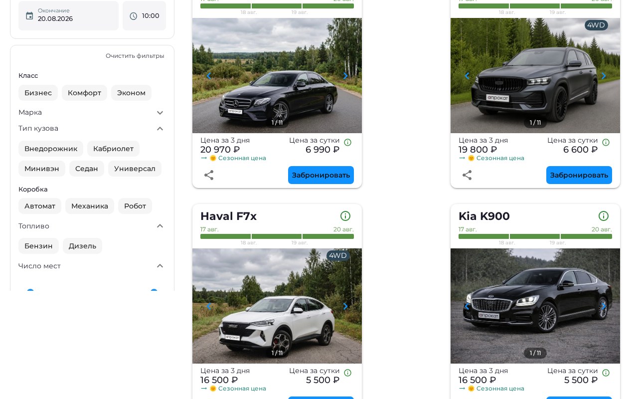Click the calendar icon in the end date field

coord(29,16)
